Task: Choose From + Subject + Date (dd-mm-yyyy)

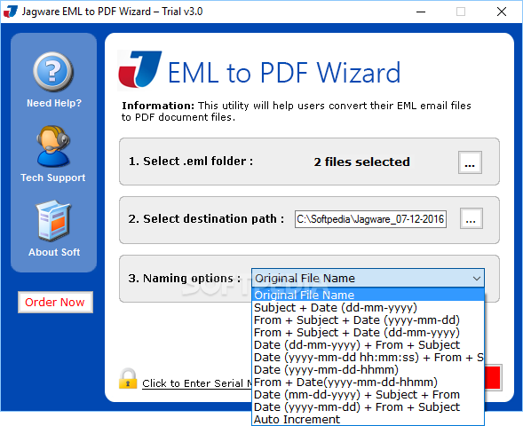Action: click(368, 332)
